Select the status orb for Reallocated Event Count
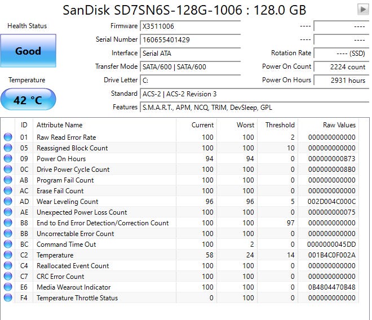The height and width of the screenshot is (320, 372). [8, 265]
